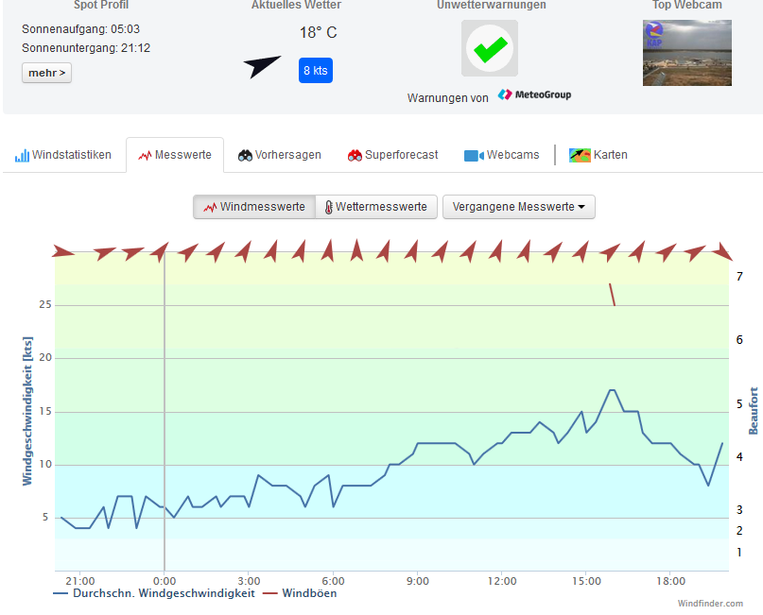The width and height of the screenshot is (763, 615).
Task: Click the MeteoGroup logo link
Action: point(534,94)
